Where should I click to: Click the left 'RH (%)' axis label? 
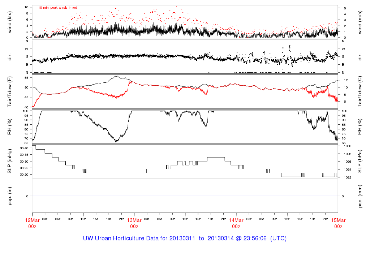10,127
